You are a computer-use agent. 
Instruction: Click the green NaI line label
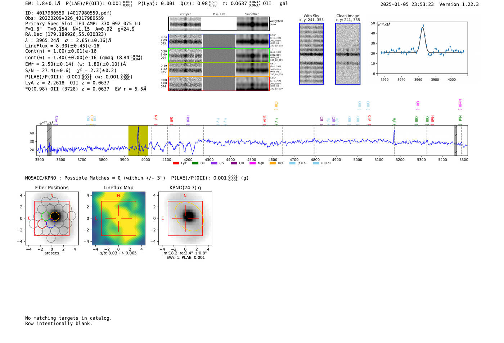pos(460,120)
